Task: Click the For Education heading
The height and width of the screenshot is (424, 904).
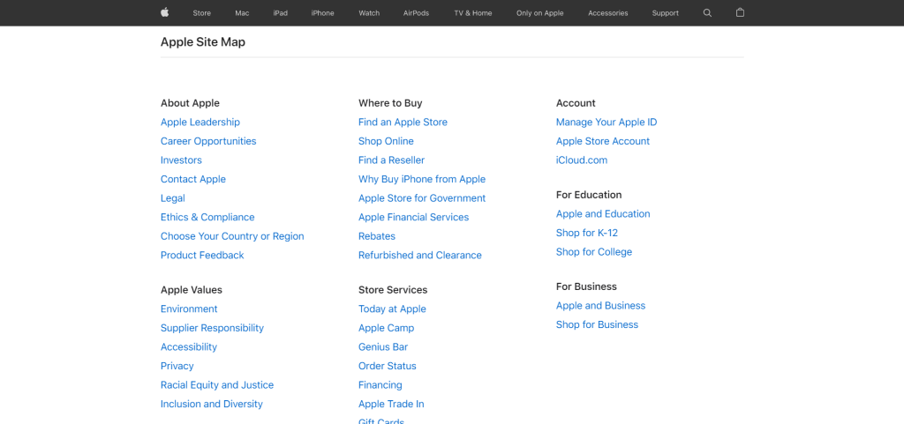Action: coord(589,195)
